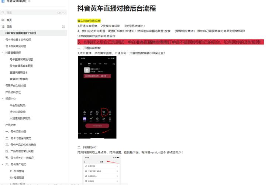Image resolution: width=272 pixels, height=185 pixels.
Task: Click heading 一、开通抖音橱窗
Action: (89, 48)
